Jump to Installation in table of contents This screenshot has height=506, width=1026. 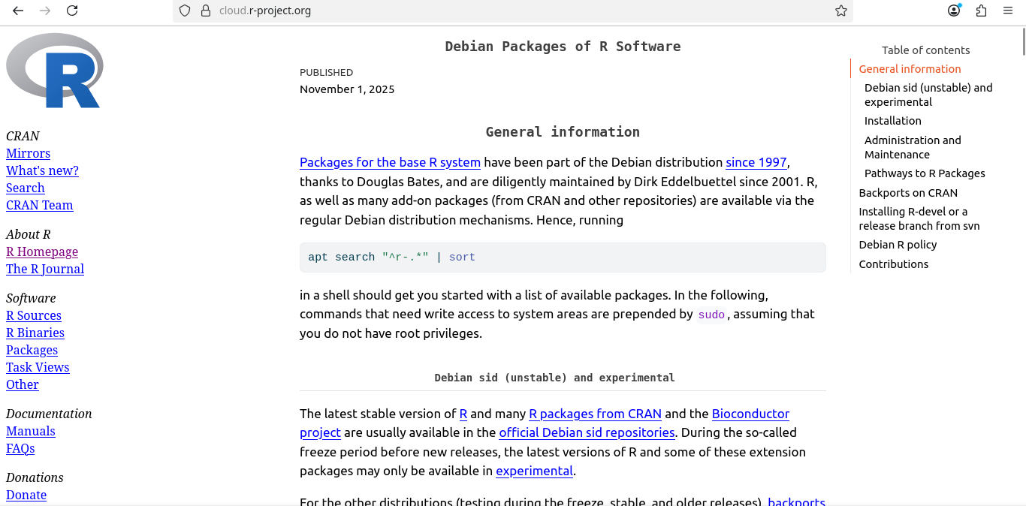point(892,121)
